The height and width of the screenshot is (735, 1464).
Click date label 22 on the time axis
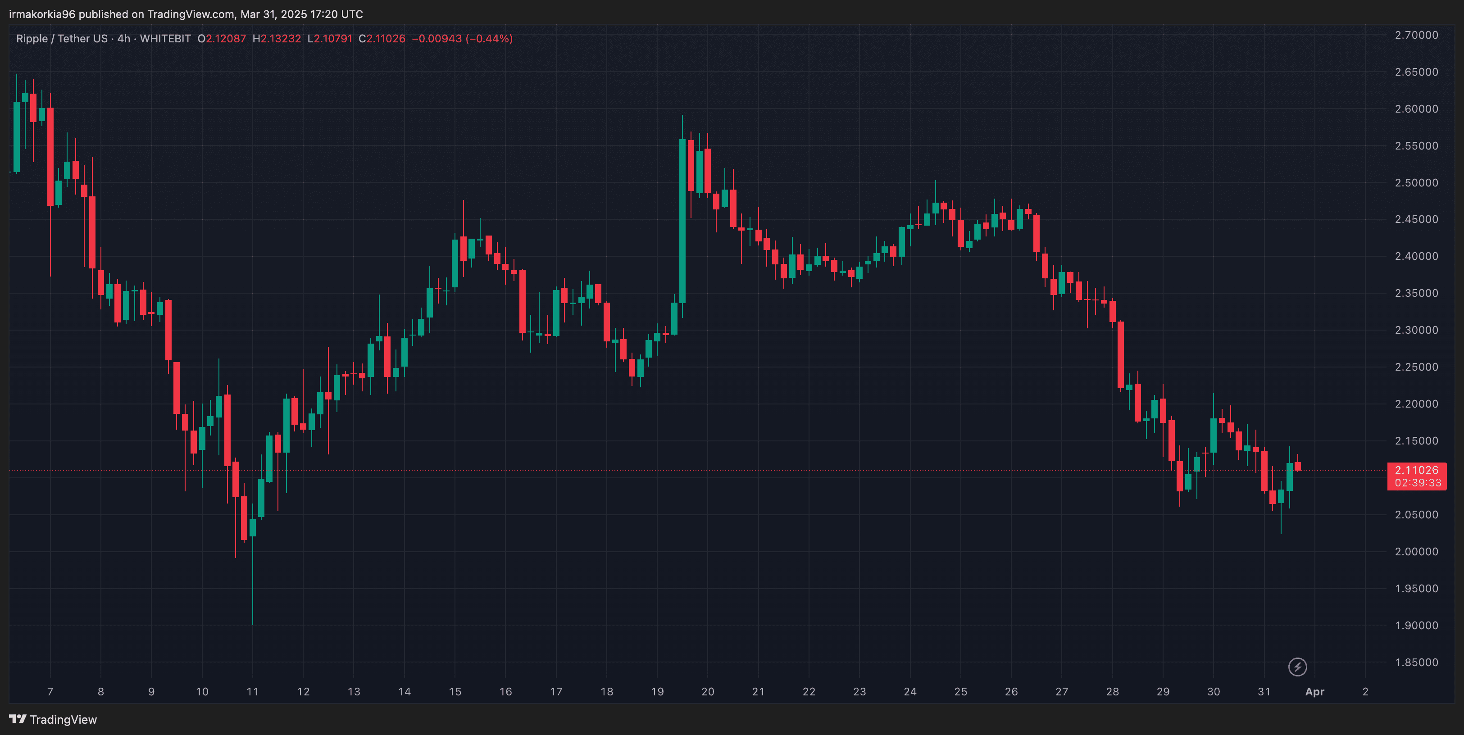click(809, 692)
